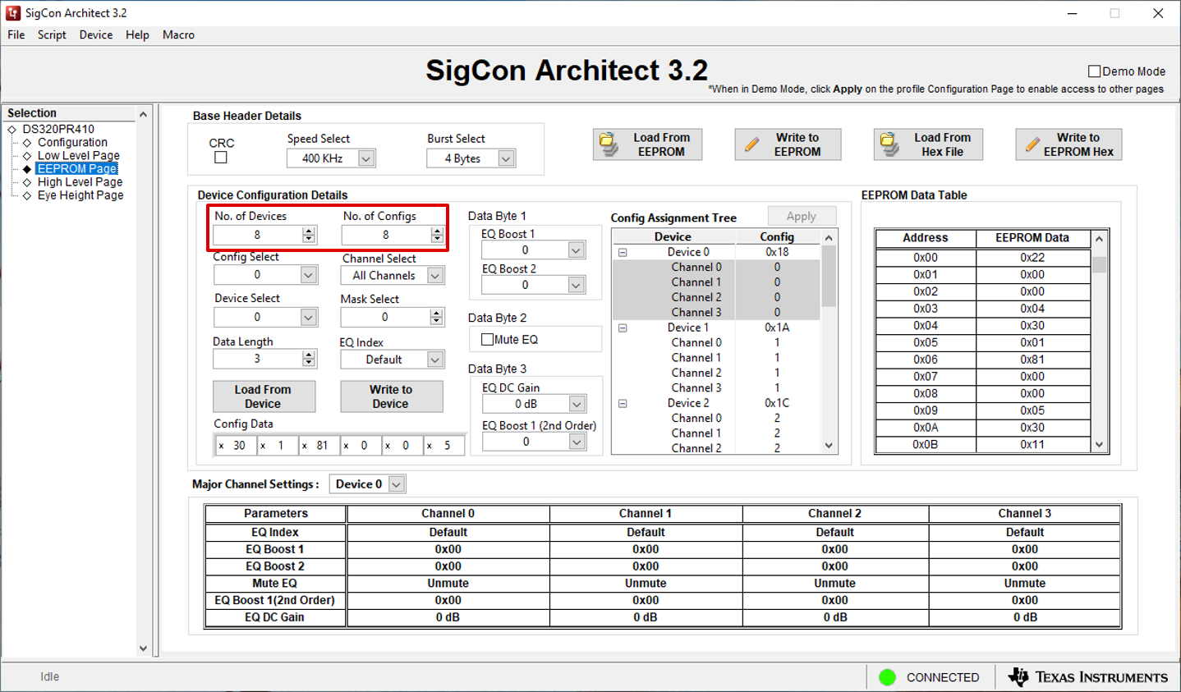The height and width of the screenshot is (692, 1181).
Task: Click the No. of Configs stepper arrows
Action: (x=437, y=235)
